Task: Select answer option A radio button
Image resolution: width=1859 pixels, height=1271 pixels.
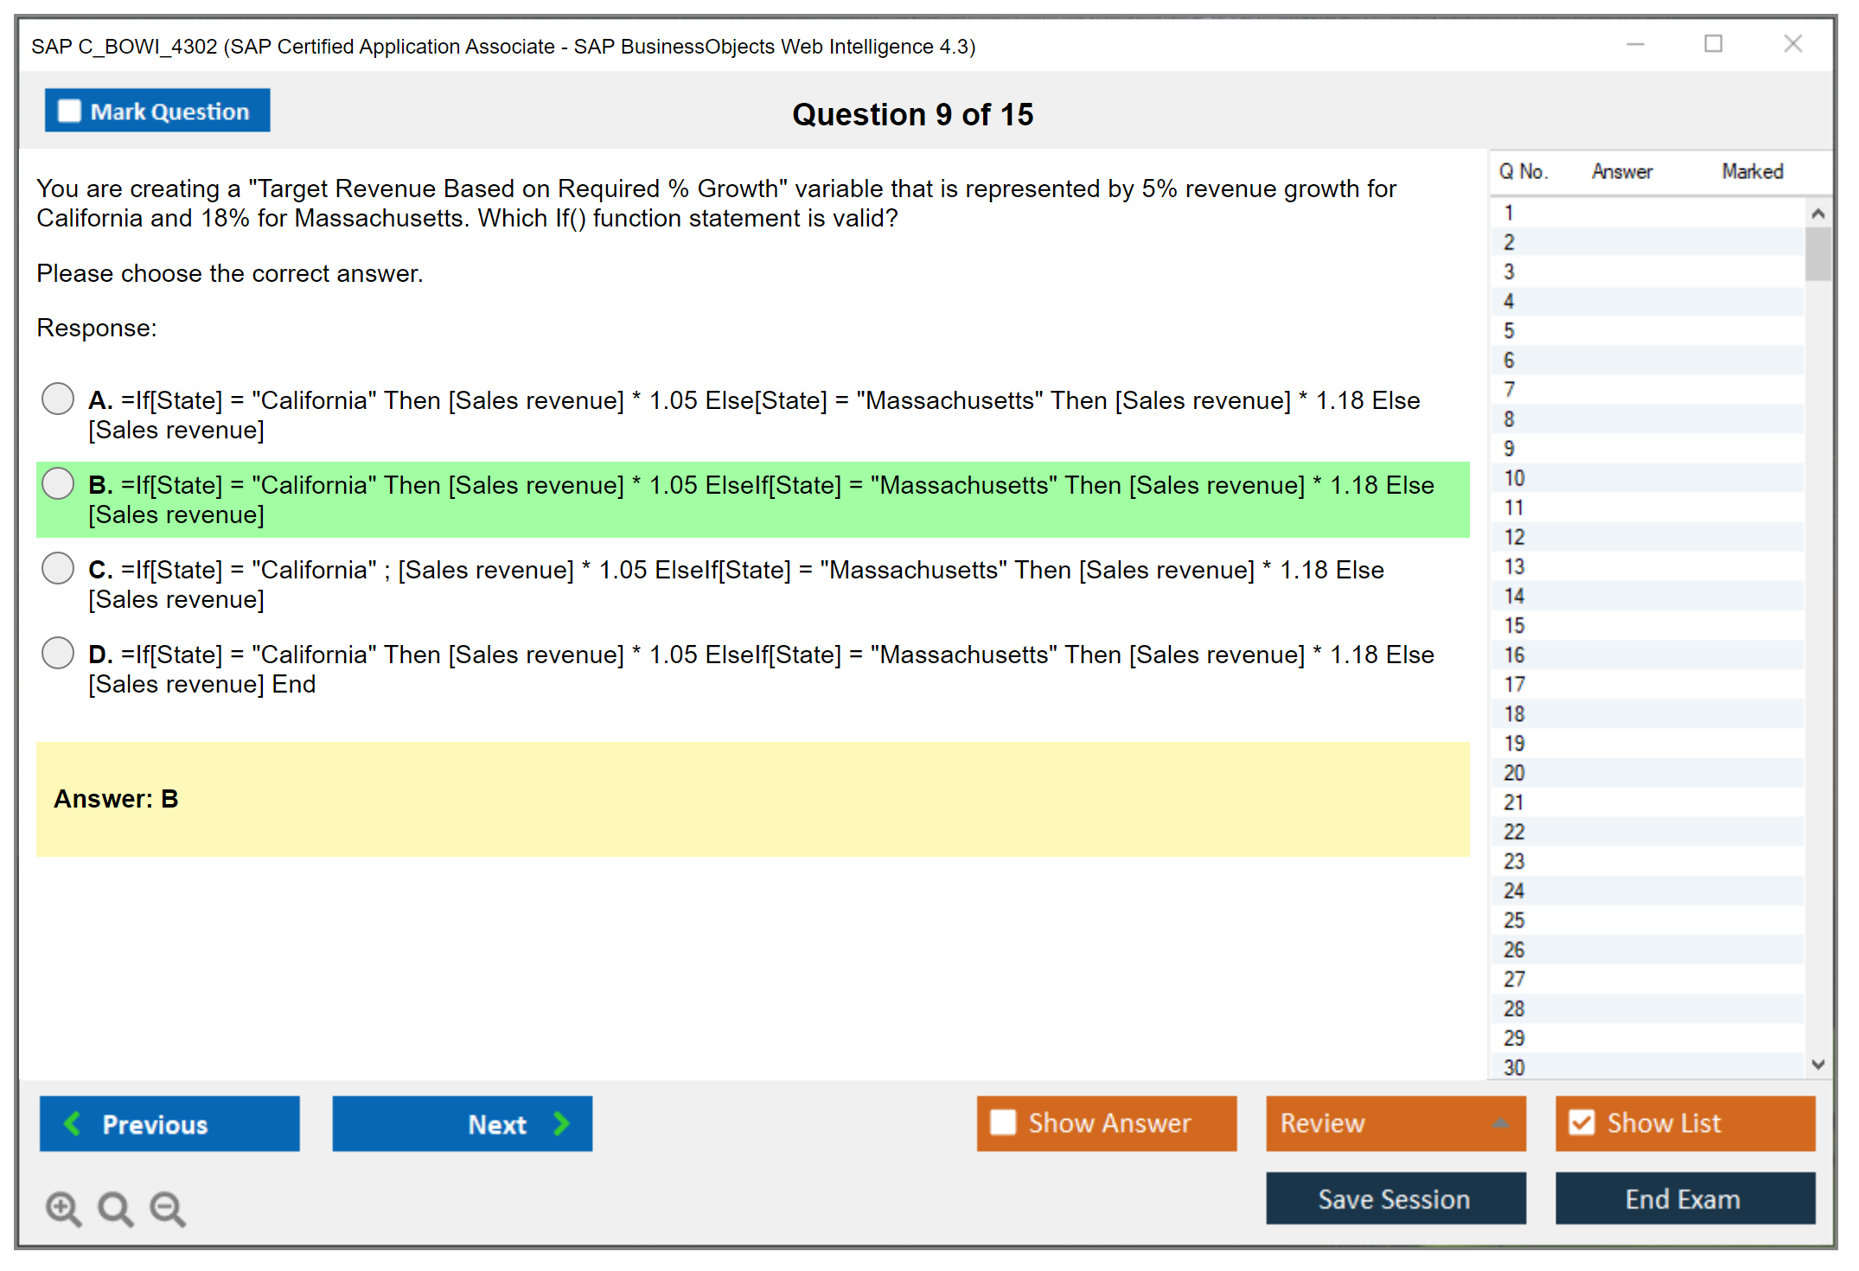Action: [x=58, y=399]
